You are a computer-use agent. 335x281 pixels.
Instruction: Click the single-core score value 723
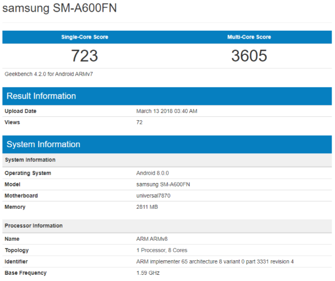click(x=84, y=56)
